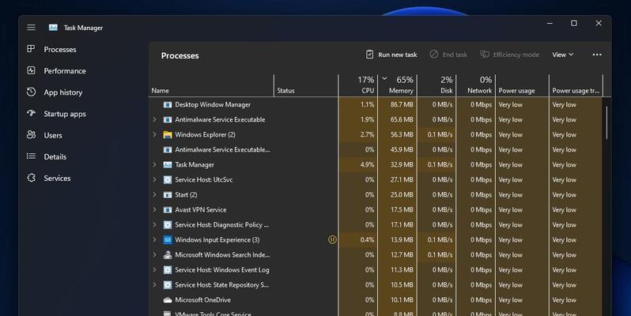This screenshot has height=316, width=631.
Task: Click the Run new task button
Action: tap(391, 55)
